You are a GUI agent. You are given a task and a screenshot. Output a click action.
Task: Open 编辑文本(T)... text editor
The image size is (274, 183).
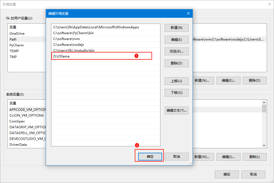click(x=176, y=111)
